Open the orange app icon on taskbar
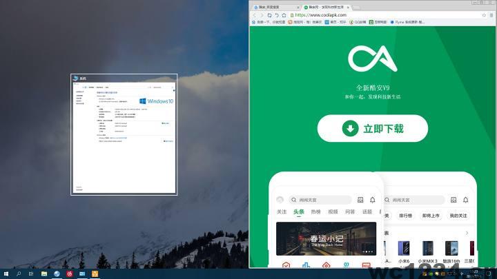The height and width of the screenshot is (279, 497). (95, 273)
